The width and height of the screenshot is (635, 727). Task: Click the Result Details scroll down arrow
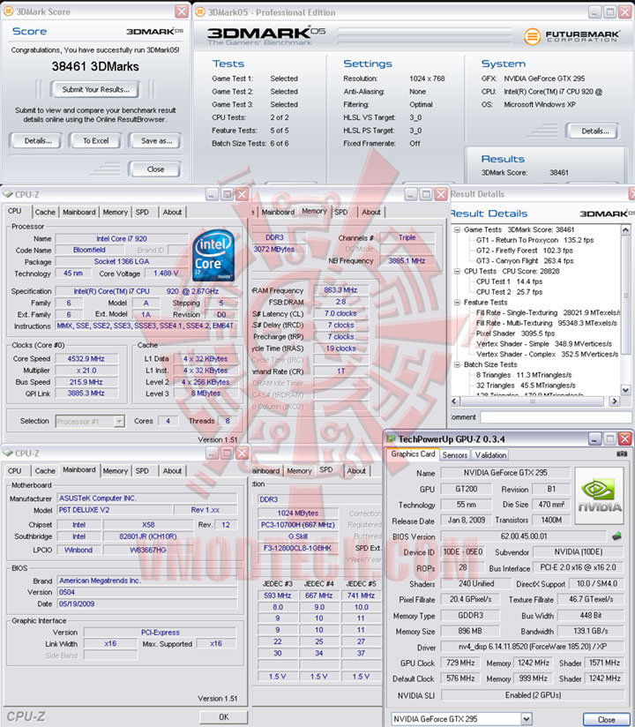[x=625, y=390]
